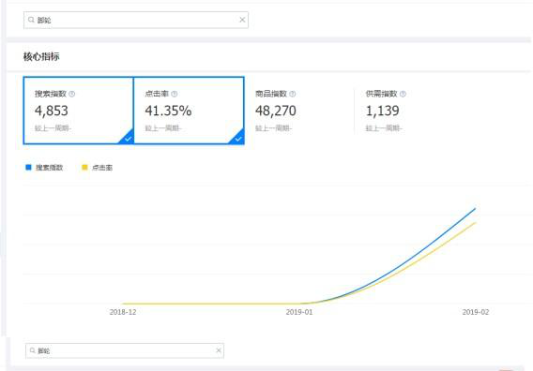Click the 2019-01 axis label
The height and width of the screenshot is (371, 533).
coord(299,312)
